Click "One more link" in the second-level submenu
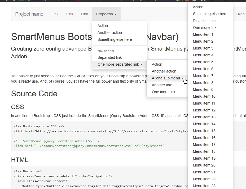The height and width of the screenshot is (189, 246). click(x=164, y=92)
